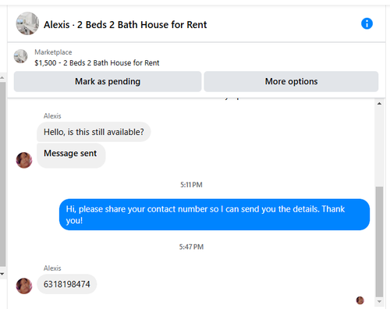
Task: Click the conversation title Alexis · 2 Beds 2 Bath
Action: [x=125, y=25]
